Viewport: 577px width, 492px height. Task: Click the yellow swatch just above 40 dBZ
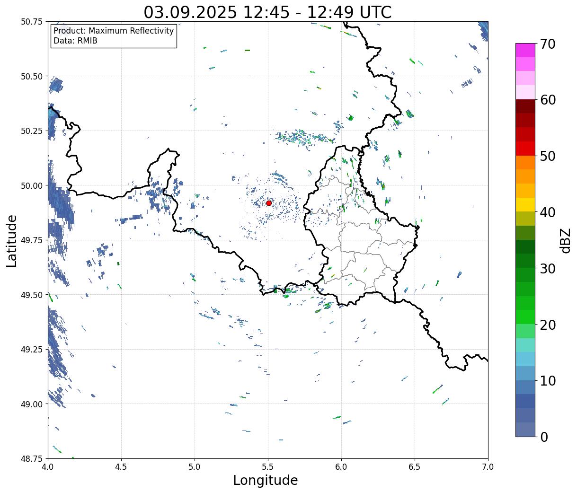tap(525, 205)
